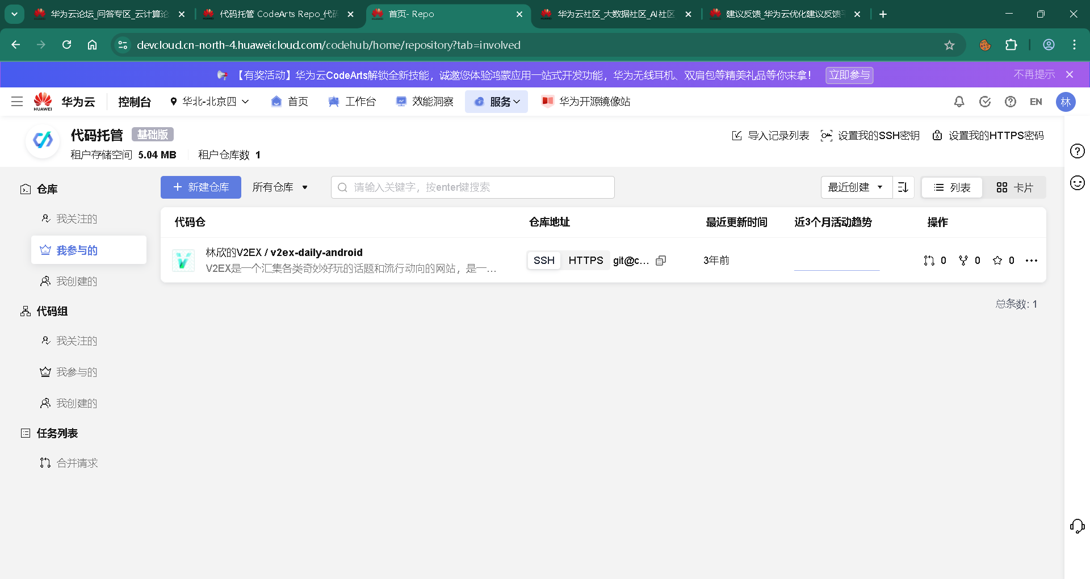The width and height of the screenshot is (1090, 579).
Task: Open 首页 in the top navigation
Action: [290, 102]
